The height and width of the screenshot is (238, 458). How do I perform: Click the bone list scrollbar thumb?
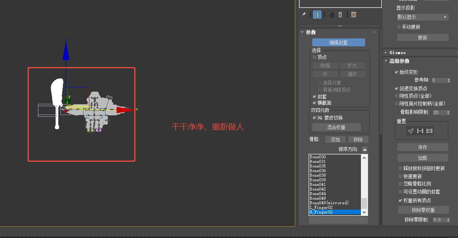(x=364, y=204)
